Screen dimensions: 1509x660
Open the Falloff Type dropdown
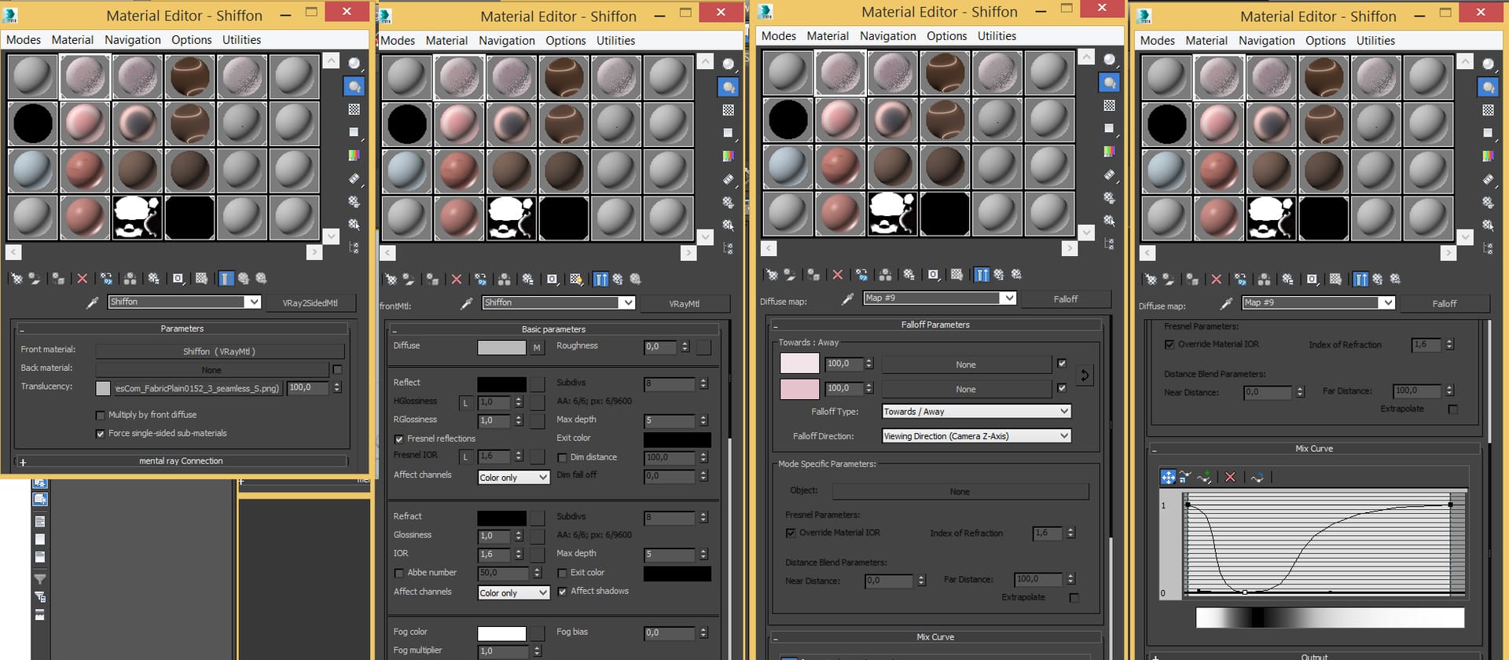(975, 412)
